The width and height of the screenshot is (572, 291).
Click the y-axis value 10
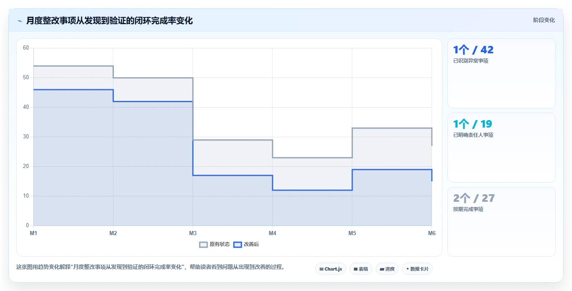pyautogui.click(x=26, y=196)
